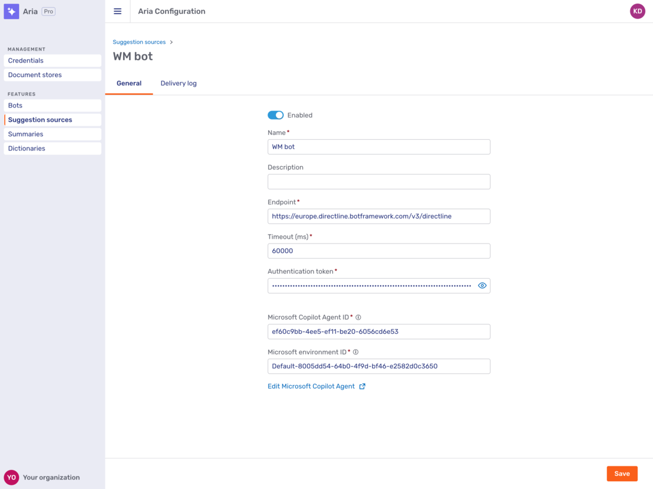The height and width of the screenshot is (489, 653).
Task: Click the Save button
Action: pos(622,473)
